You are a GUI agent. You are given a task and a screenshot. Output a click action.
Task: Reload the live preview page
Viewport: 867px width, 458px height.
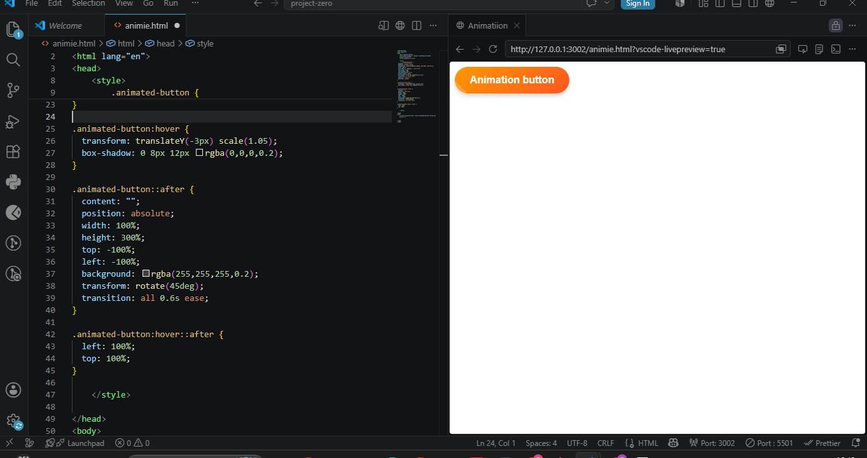click(492, 49)
